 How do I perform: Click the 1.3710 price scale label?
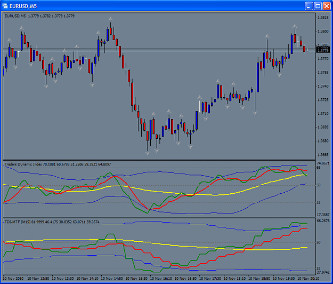click(323, 114)
